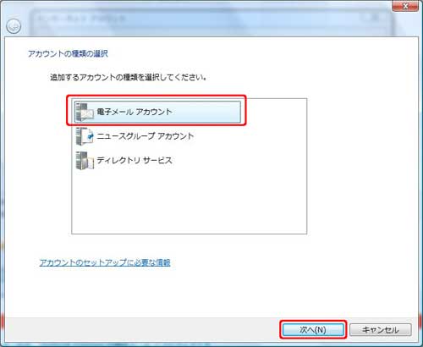Click the gray footer bar beside 次へ(N)
This screenshot has height=347, width=423.
click(141, 329)
